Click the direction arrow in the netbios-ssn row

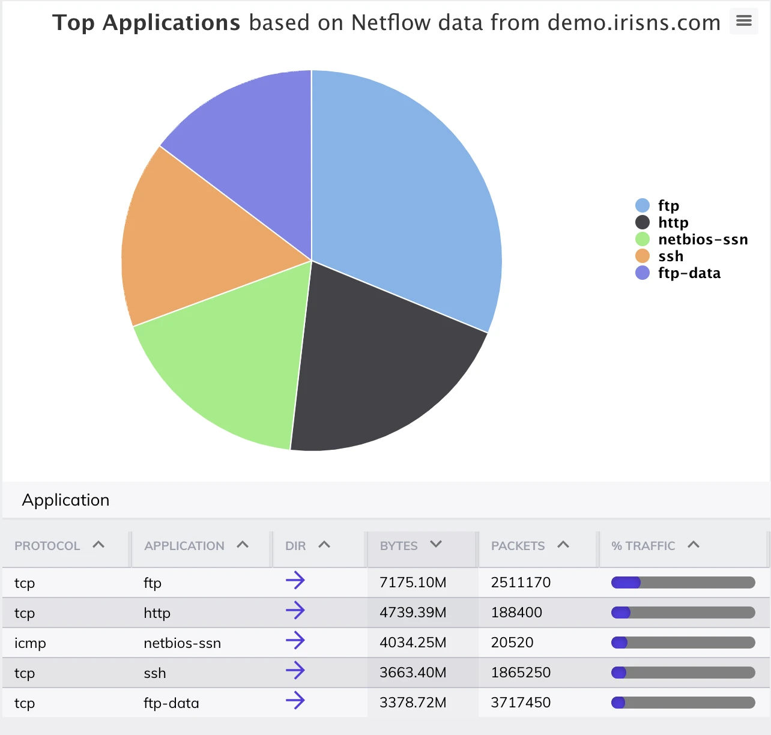point(295,641)
